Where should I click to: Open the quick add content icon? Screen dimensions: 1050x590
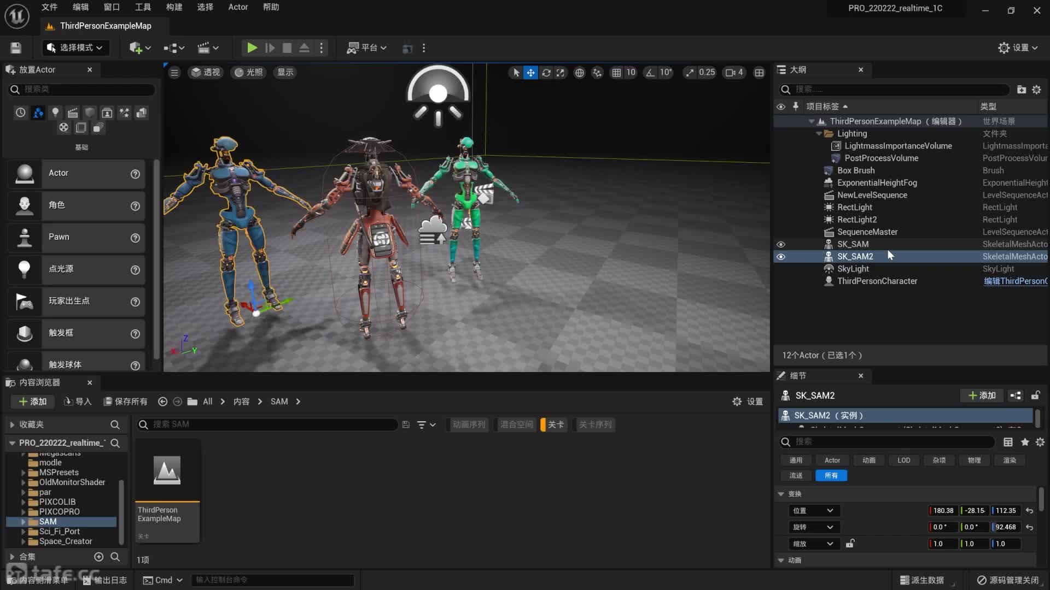point(140,48)
